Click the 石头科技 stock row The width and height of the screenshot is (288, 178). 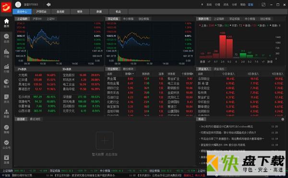coord(37,97)
